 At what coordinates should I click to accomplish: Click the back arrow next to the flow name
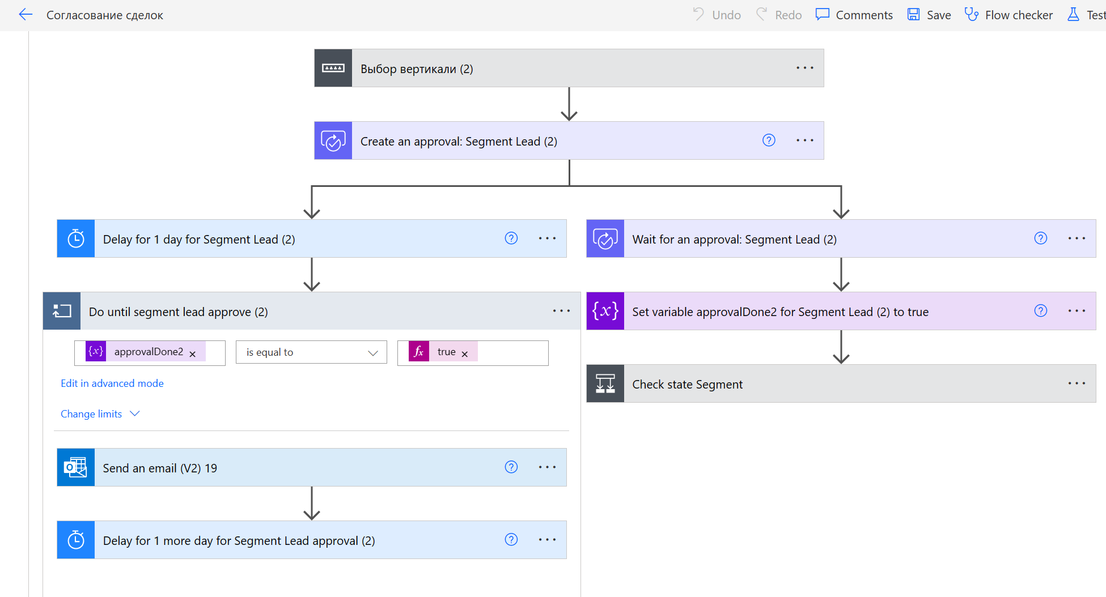26,15
